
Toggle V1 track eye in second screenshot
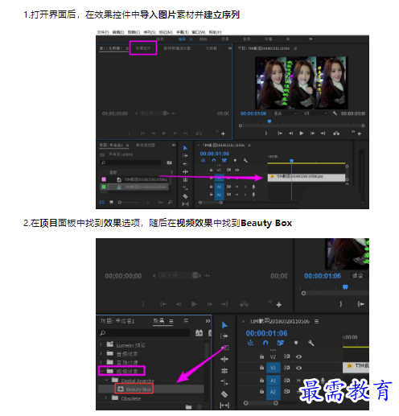[298, 368]
